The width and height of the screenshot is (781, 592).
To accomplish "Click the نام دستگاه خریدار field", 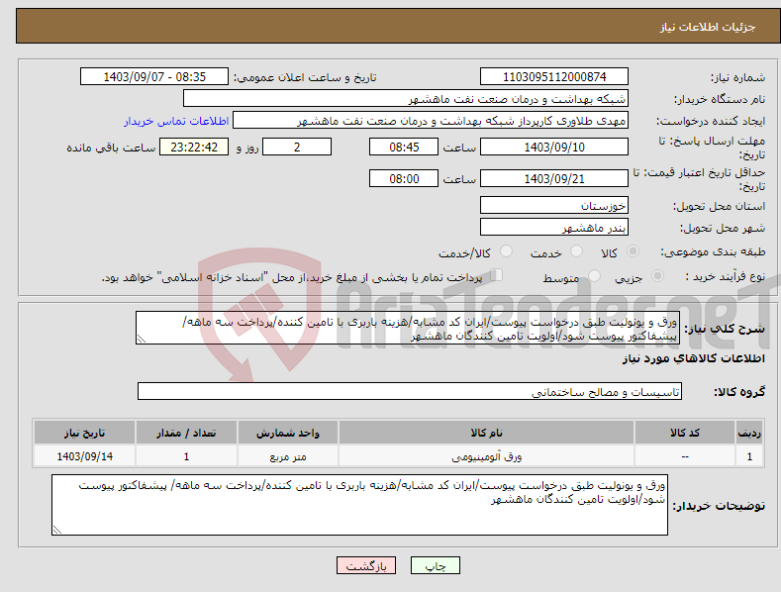I will (x=406, y=99).
